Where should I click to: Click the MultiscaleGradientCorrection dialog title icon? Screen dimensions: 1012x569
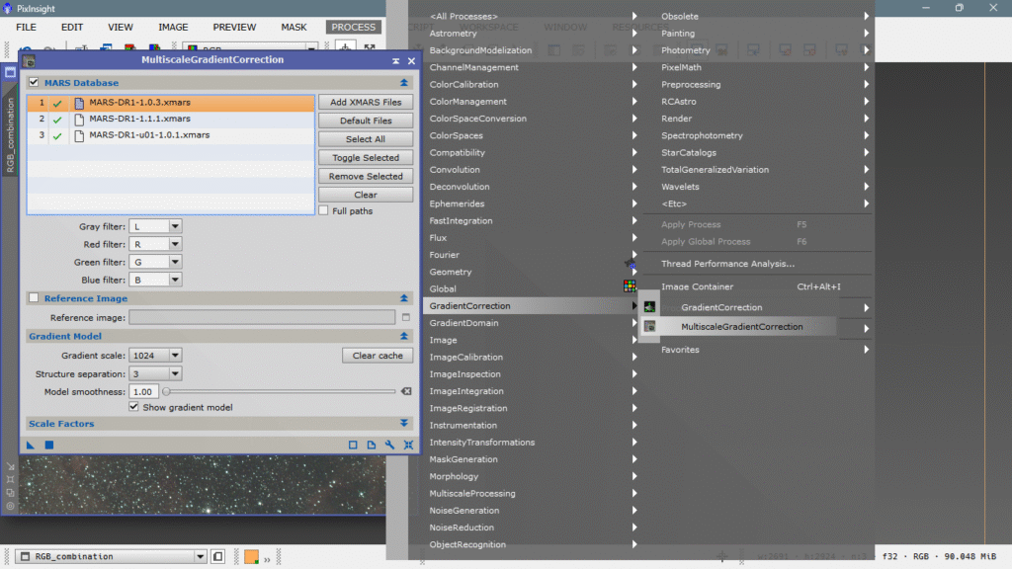29,60
